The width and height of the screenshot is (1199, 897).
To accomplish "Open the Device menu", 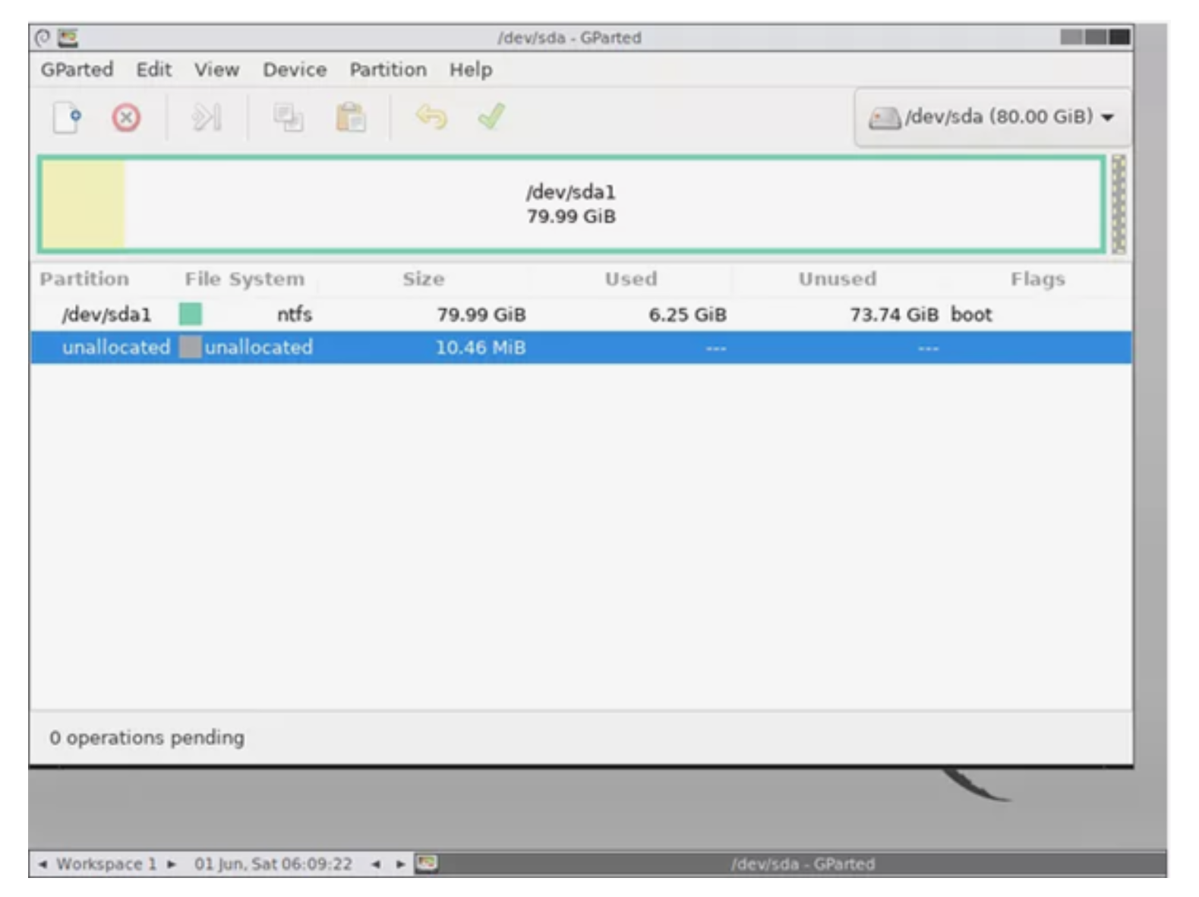I will (x=295, y=70).
